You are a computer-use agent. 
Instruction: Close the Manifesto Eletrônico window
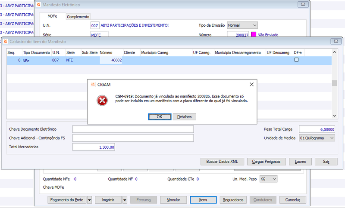coord(303,4)
